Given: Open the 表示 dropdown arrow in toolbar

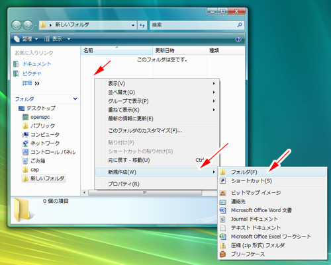Looking at the screenshot, I should (69, 39).
